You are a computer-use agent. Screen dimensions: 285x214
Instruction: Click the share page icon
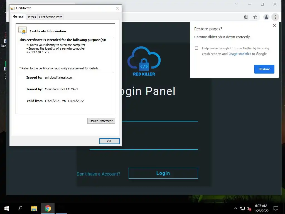246,17
